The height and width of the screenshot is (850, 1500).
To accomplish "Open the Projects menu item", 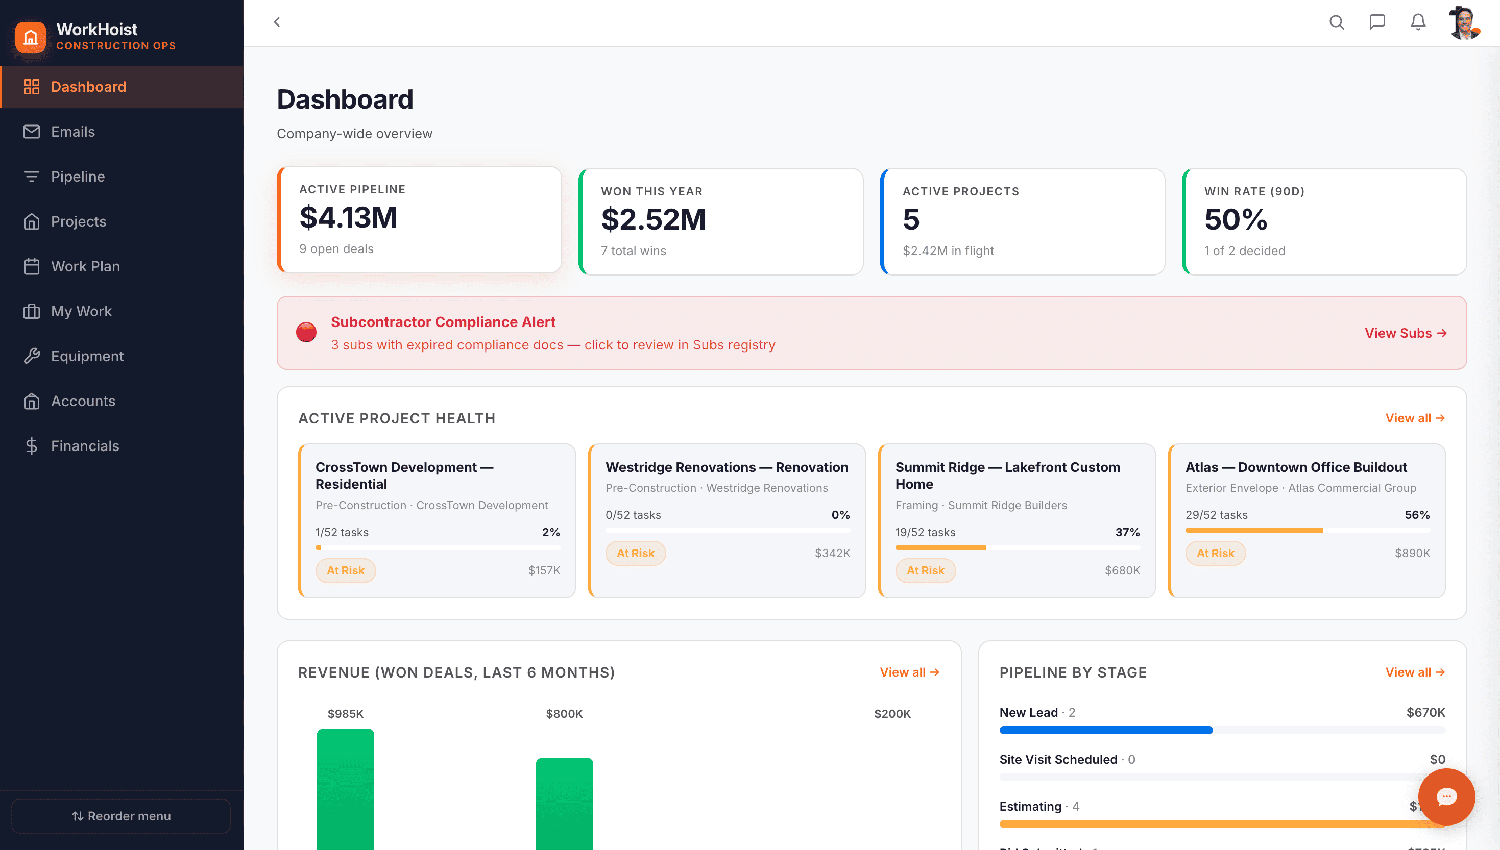I will [x=122, y=222].
